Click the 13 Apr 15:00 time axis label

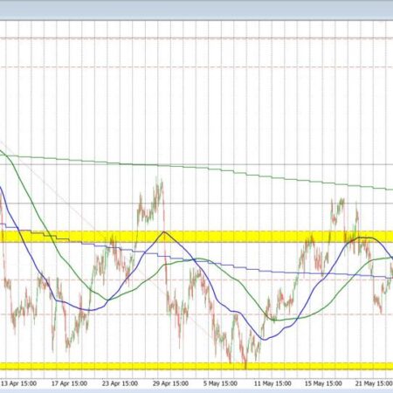point(19,383)
